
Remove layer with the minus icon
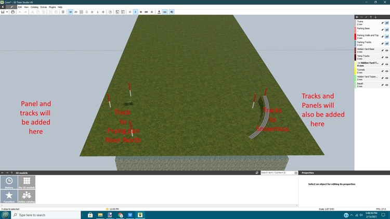tap(361, 17)
